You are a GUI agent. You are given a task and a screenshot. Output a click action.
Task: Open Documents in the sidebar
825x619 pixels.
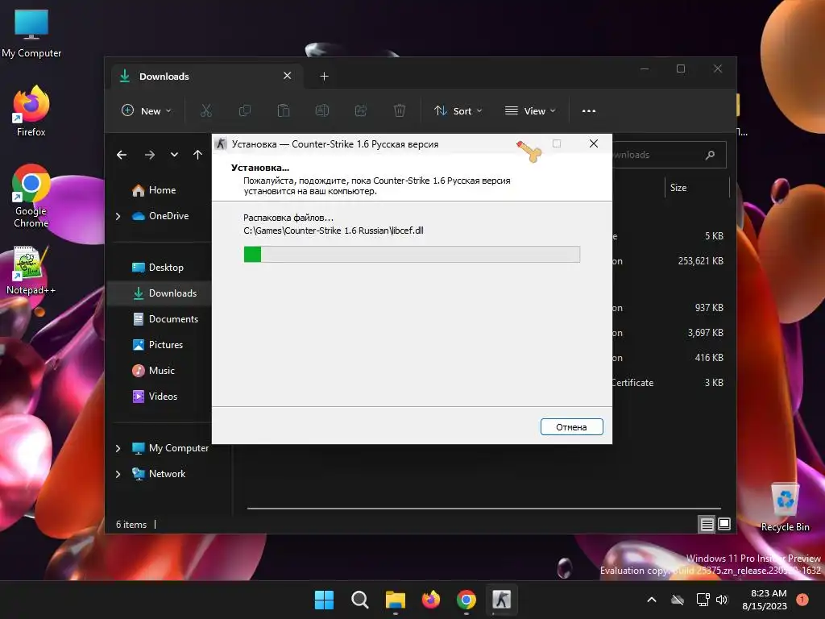click(x=165, y=319)
